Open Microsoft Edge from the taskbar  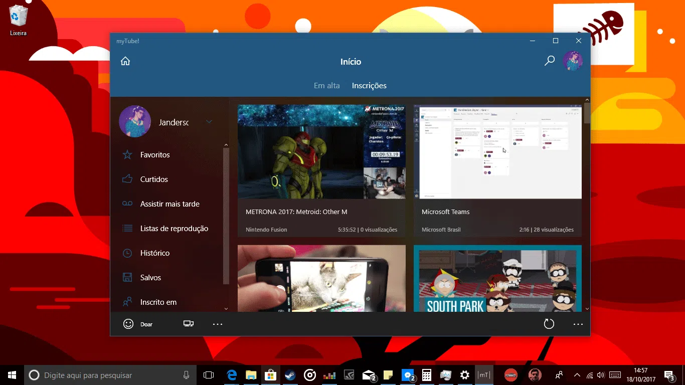(232, 375)
